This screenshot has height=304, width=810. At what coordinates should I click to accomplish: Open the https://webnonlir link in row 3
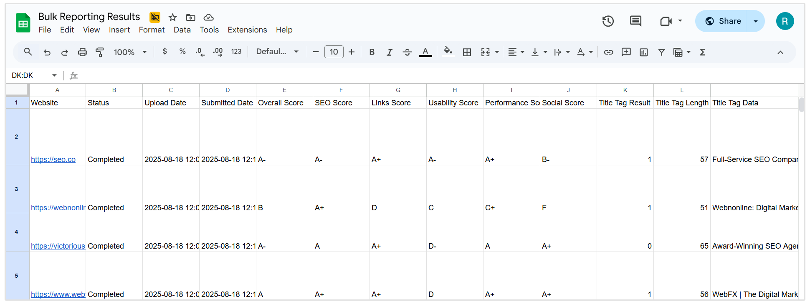pyautogui.click(x=58, y=208)
